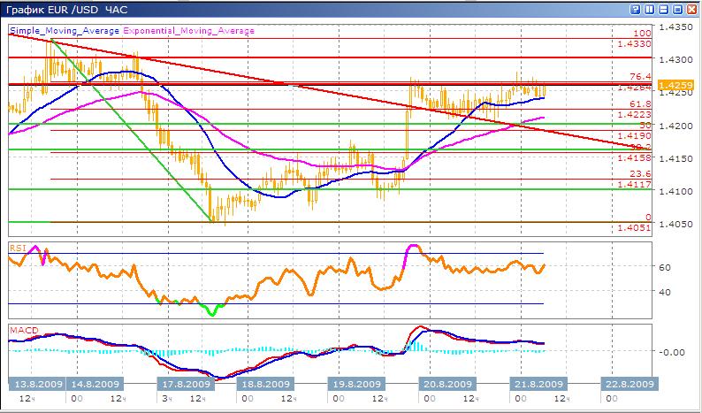Viewport: 702px width, 413px height.
Task: Click the Fibonacci 1.4330 level label
Action: tap(636, 43)
